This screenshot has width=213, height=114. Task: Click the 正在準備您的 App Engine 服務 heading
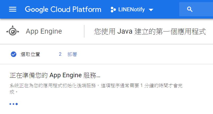click(55, 75)
